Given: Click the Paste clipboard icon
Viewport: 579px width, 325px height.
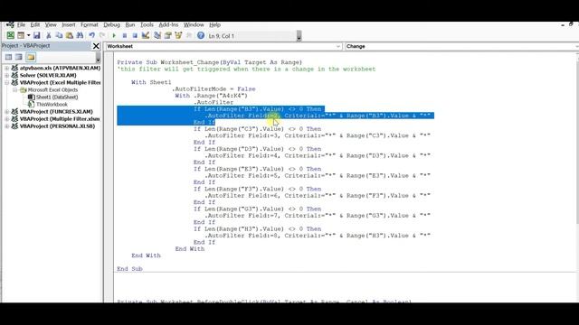Looking at the screenshot, I should (70, 35).
